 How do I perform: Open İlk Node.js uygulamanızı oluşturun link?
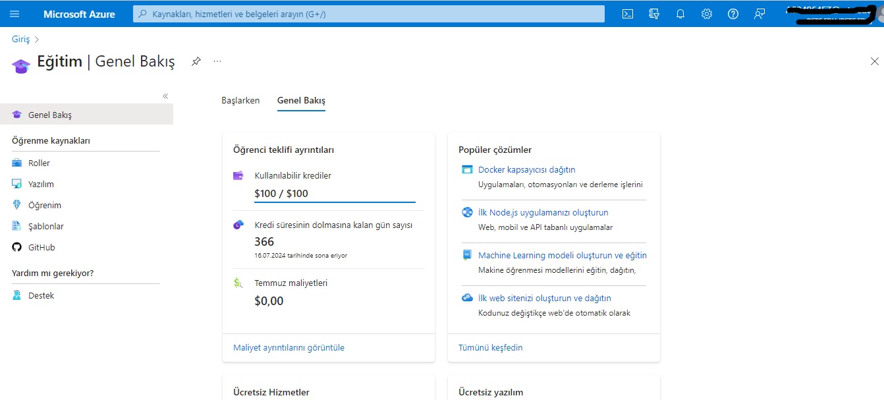pos(543,212)
